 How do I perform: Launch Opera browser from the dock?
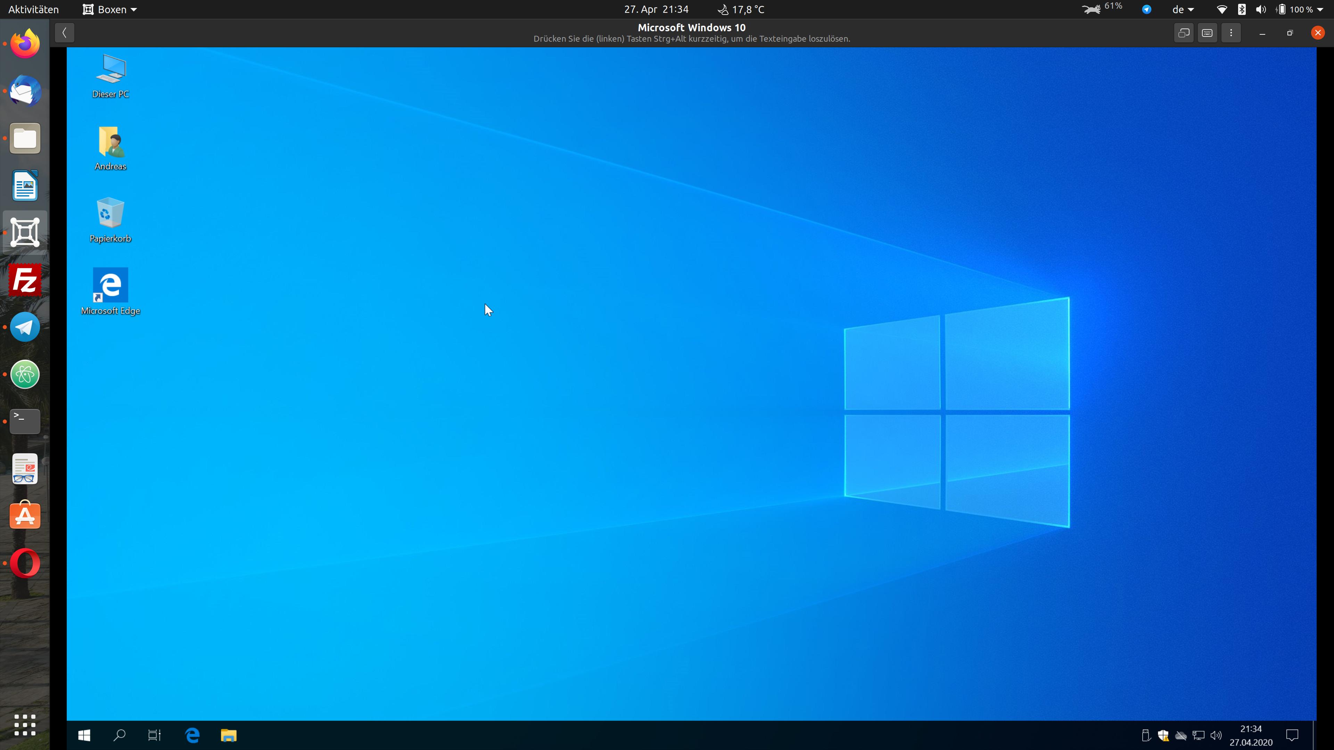[x=25, y=563]
